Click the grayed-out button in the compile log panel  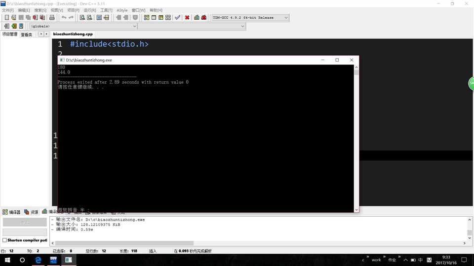pyautogui.click(x=25, y=222)
